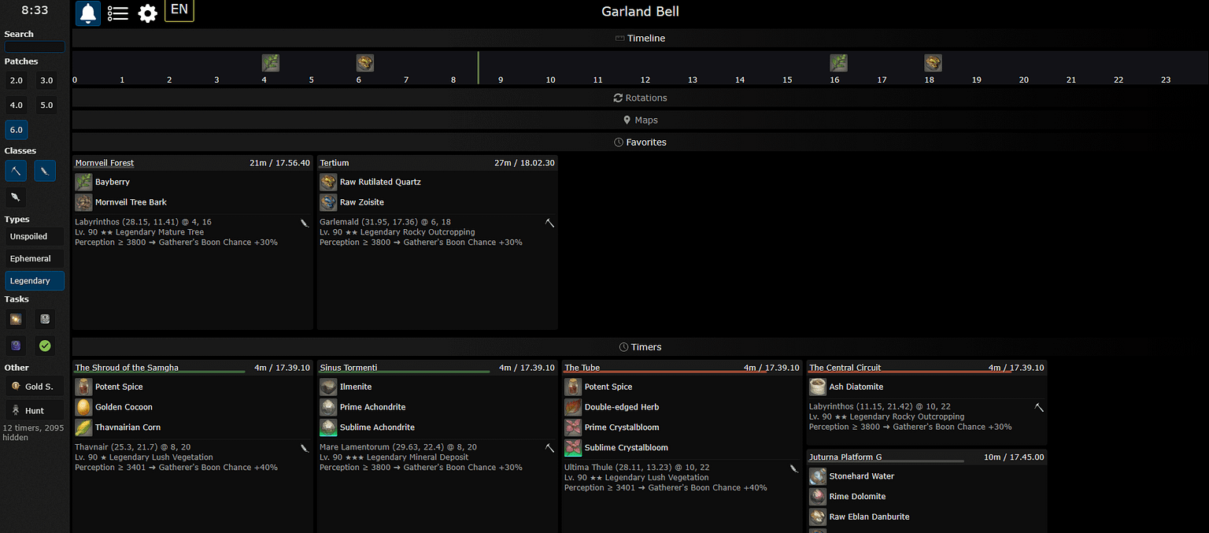This screenshot has width=1209, height=533.
Task: Collapse the Timers section header
Action: coord(640,346)
